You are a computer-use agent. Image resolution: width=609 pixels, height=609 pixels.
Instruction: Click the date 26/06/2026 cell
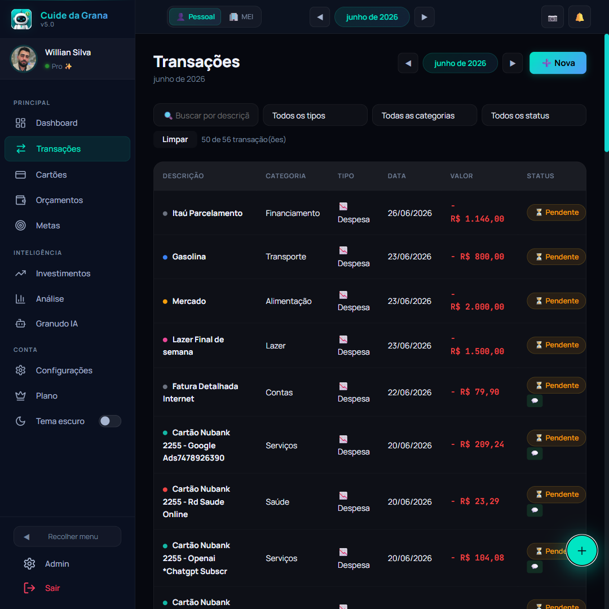point(409,213)
